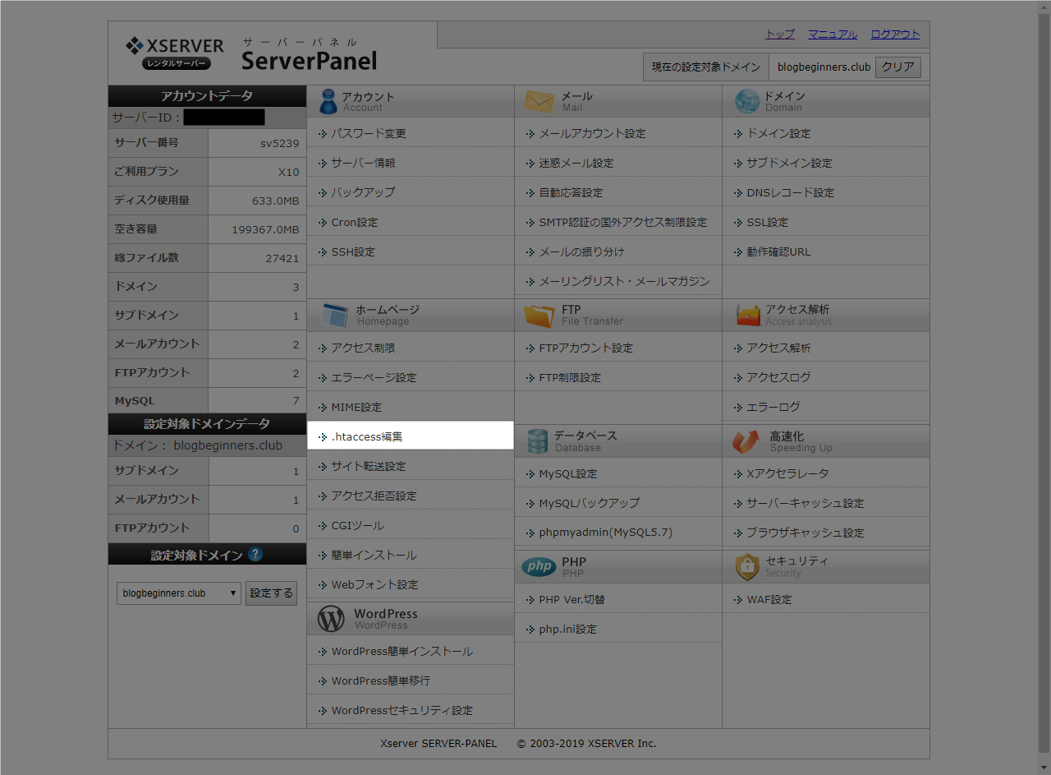
Task: Open the highlighted .htaccess編集 item
Action: [411, 436]
